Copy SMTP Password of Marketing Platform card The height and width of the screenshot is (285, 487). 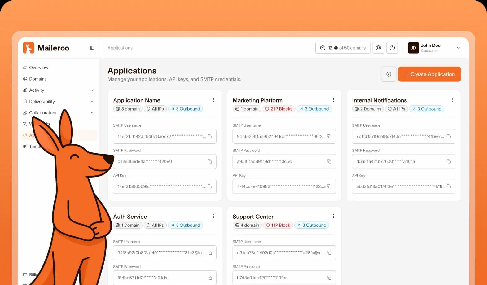point(329,161)
